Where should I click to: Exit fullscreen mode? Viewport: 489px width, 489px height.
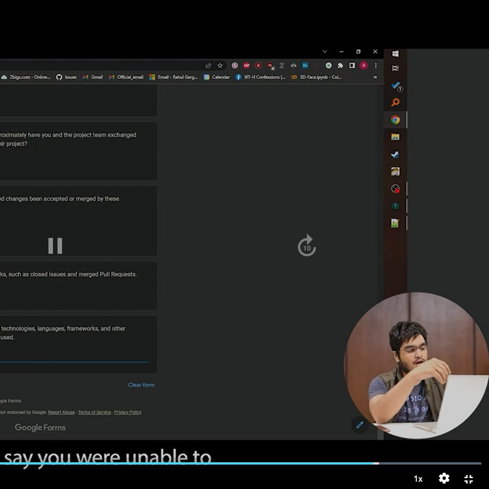click(469, 479)
